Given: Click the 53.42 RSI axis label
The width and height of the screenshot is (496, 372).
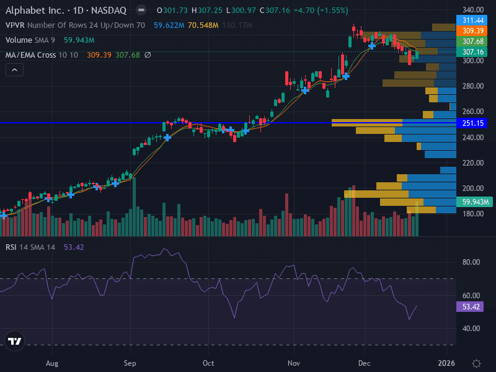Looking at the screenshot, I should (x=470, y=306).
